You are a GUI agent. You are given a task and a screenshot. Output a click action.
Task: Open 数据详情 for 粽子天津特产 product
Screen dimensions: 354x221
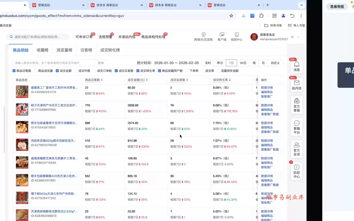pyautogui.click(x=267, y=105)
